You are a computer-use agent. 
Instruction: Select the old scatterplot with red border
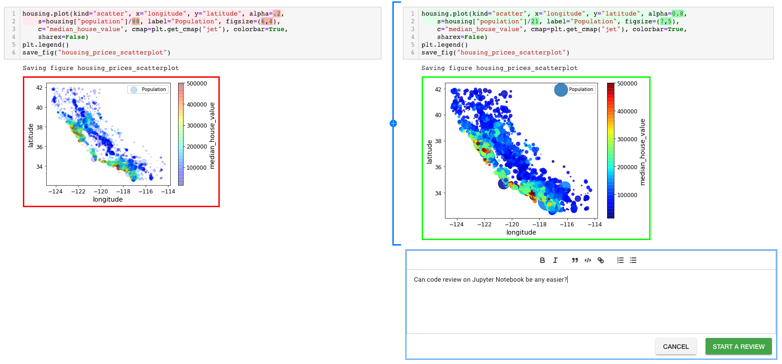[x=121, y=142]
